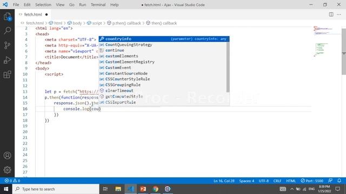Open the Edit menu

27,5
